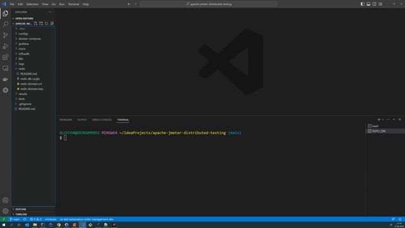Toggle the bottom panel layout
Viewport: 405px width, 228px height.
click(368, 4)
